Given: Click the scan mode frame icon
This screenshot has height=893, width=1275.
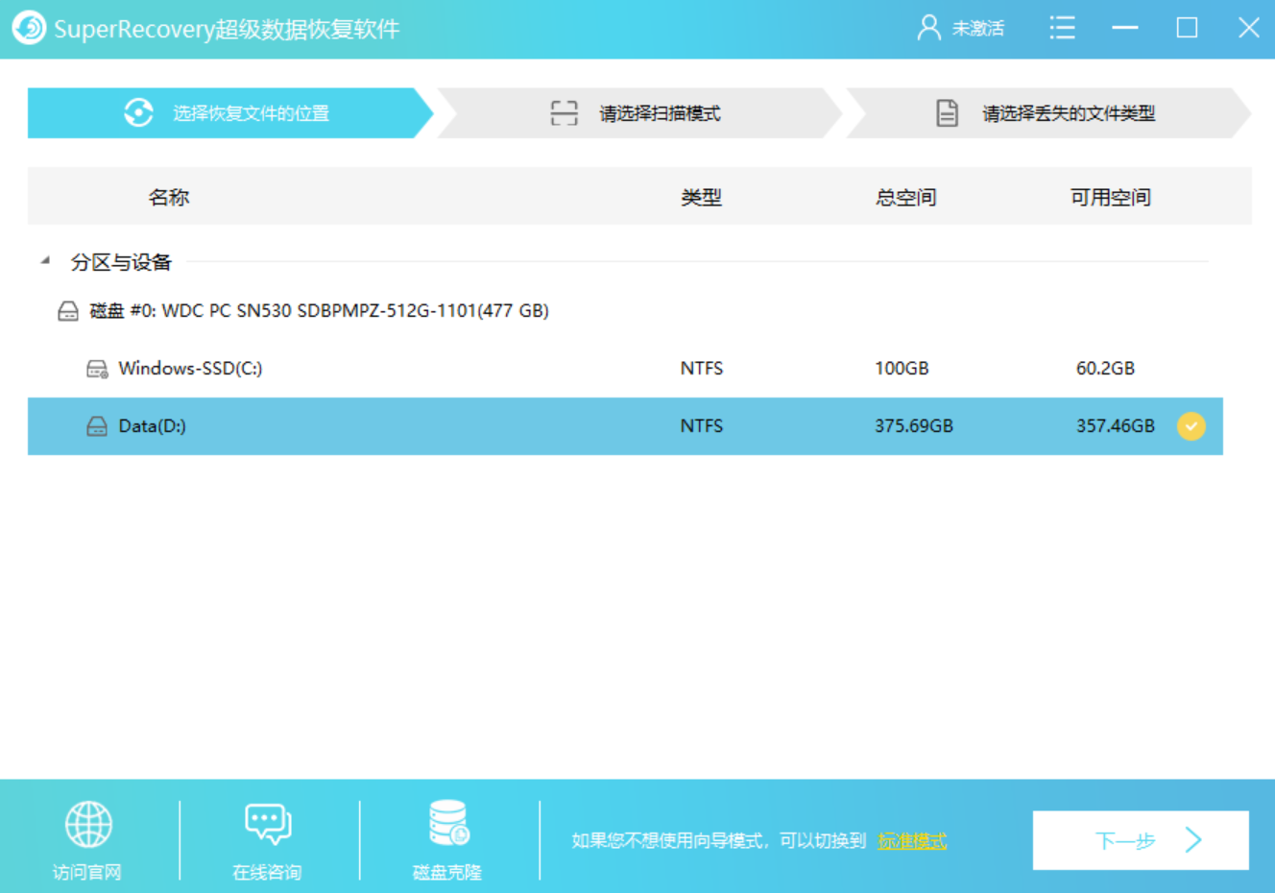Looking at the screenshot, I should 564,113.
